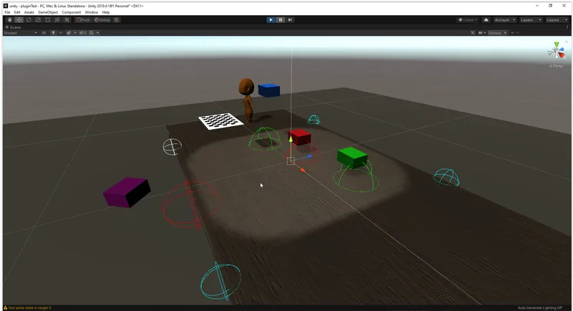573x311 pixels.
Task: Open the Component menu
Action: (71, 12)
